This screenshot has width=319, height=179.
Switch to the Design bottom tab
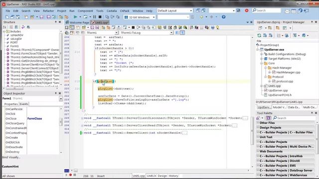(162, 176)
